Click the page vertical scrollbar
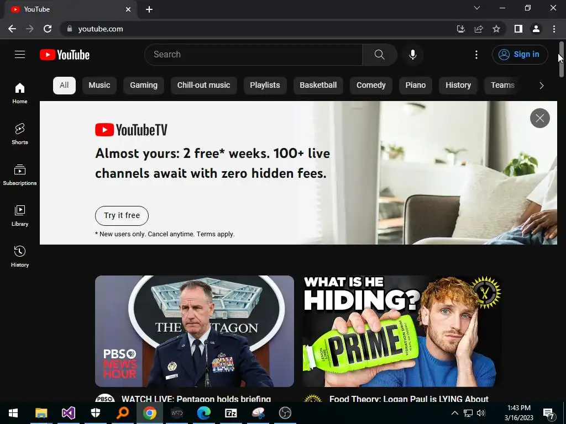The image size is (566, 424). [562, 59]
